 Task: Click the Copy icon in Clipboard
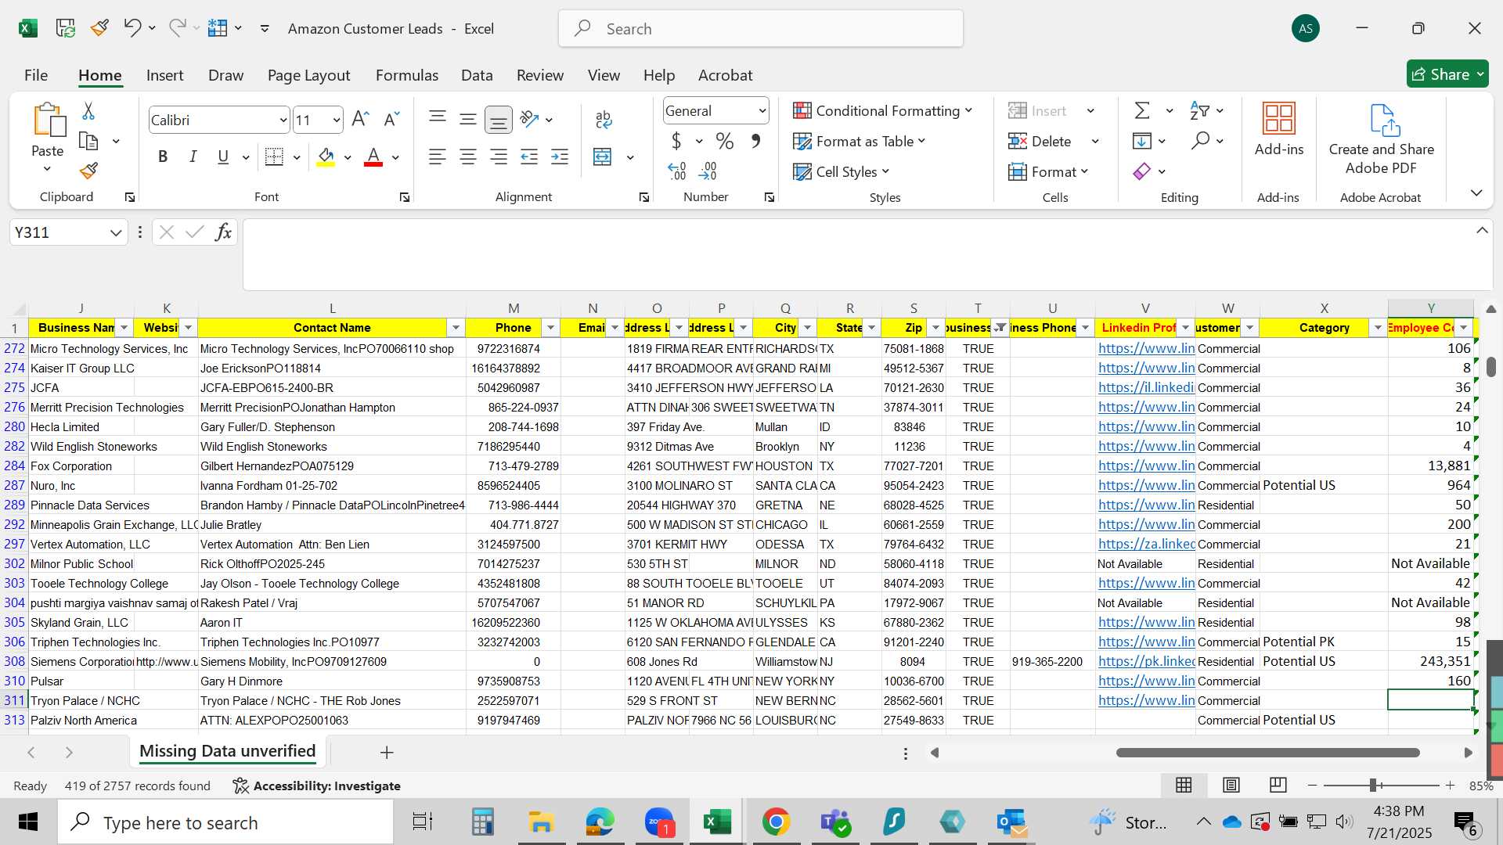point(88,142)
